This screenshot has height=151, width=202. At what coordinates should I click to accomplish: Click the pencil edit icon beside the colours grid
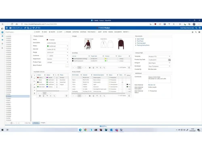click(x=34, y=84)
